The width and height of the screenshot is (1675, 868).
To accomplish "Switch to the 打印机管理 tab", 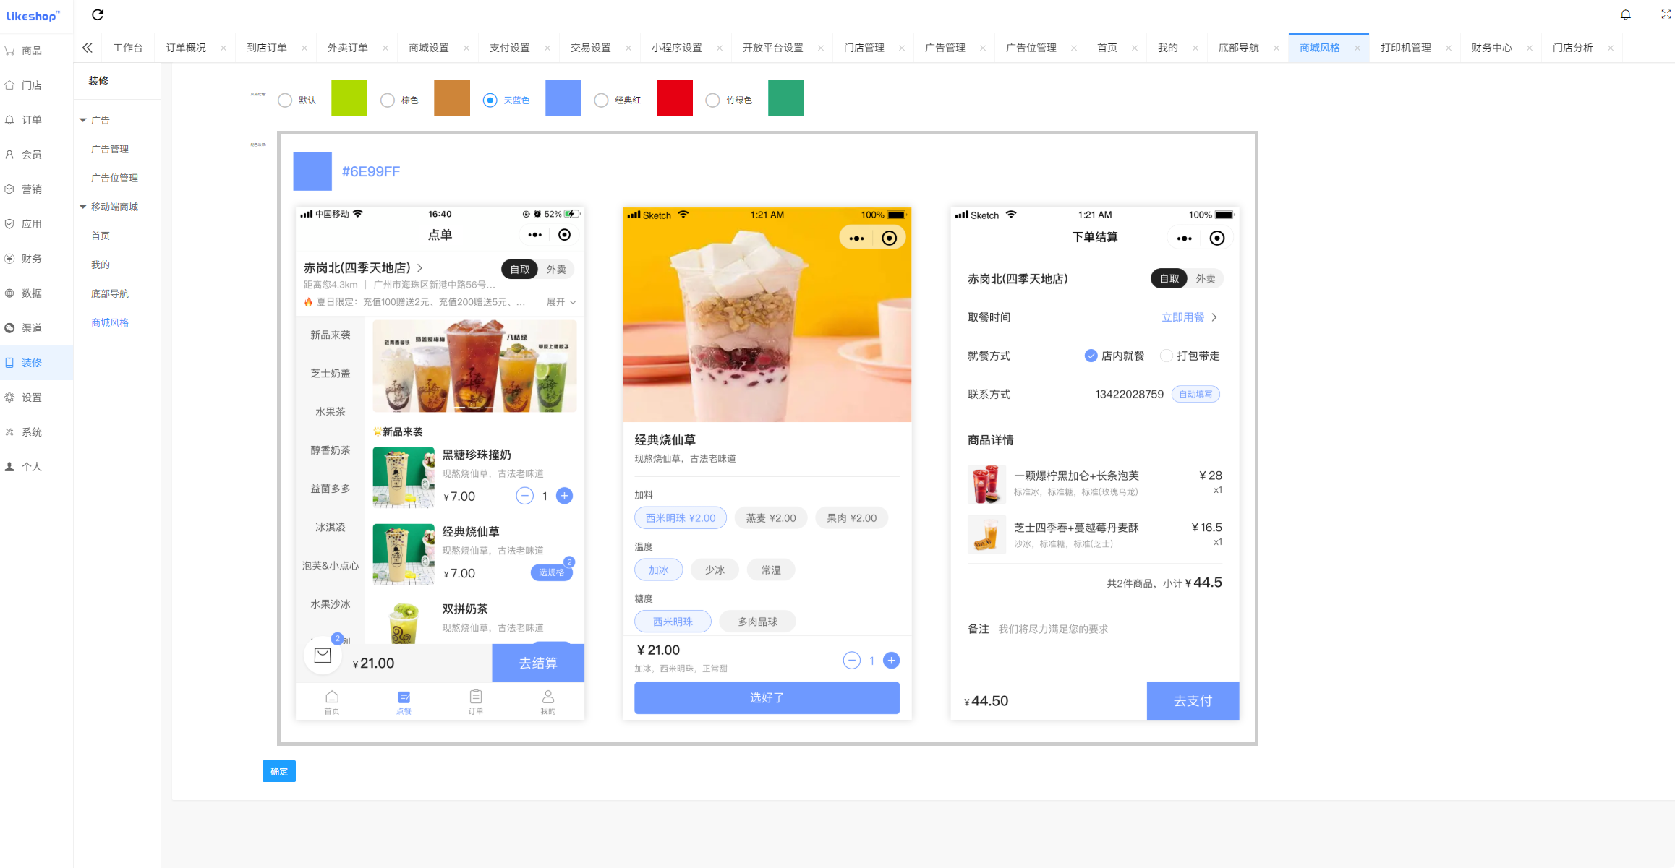I will tap(1405, 47).
